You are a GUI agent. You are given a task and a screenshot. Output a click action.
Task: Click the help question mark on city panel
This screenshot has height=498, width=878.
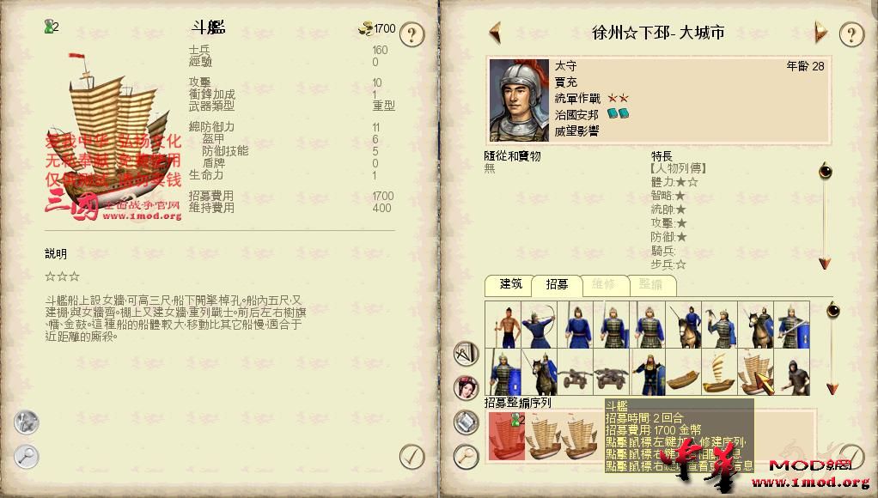coord(851,34)
